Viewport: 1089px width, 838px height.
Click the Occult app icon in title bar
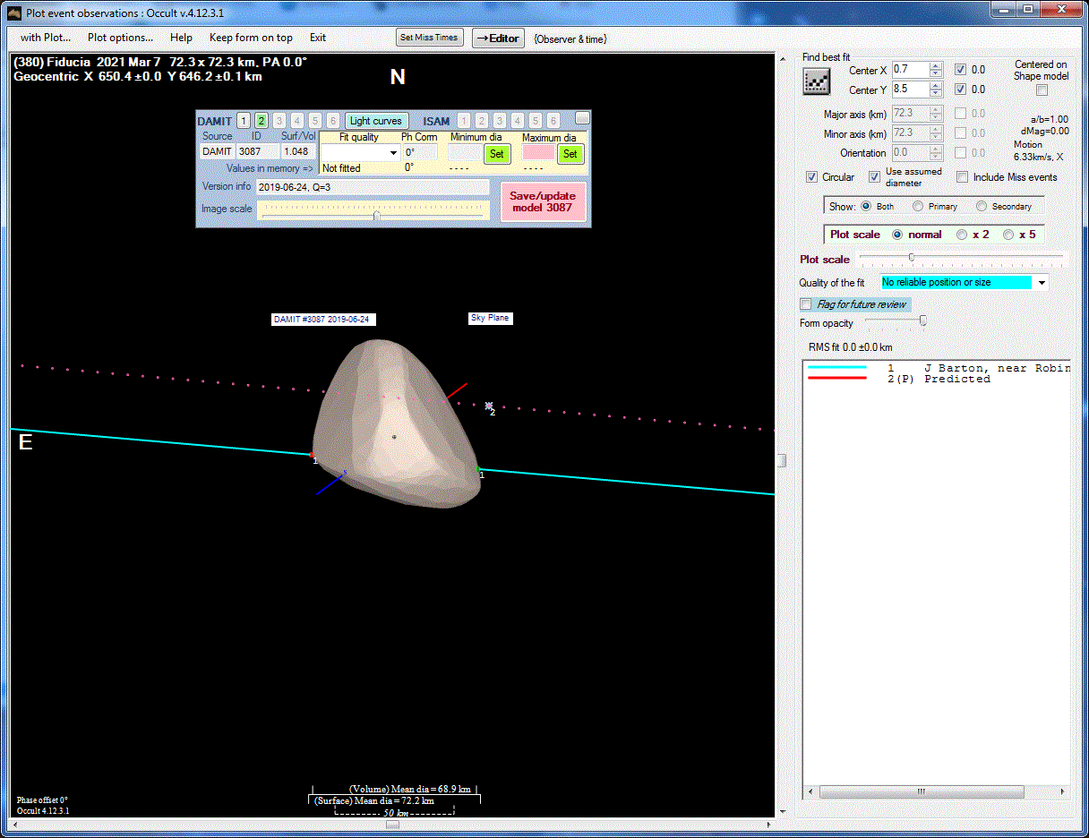point(13,13)
